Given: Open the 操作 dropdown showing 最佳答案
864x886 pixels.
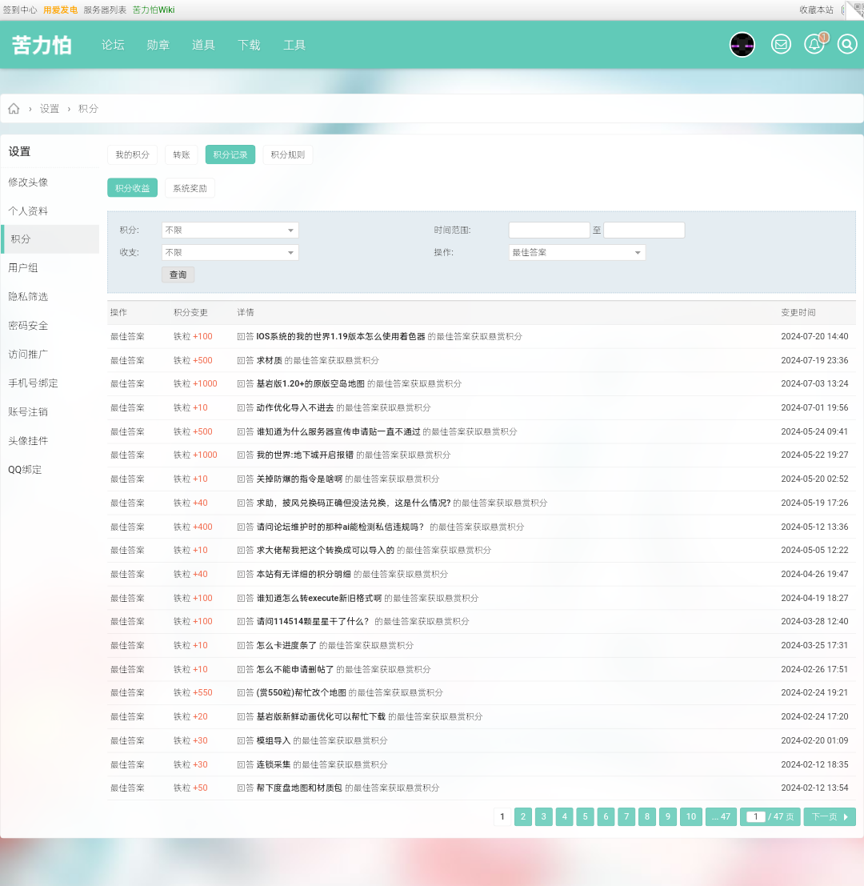Looking at the screenshot, I should click(x=577, y=253).
